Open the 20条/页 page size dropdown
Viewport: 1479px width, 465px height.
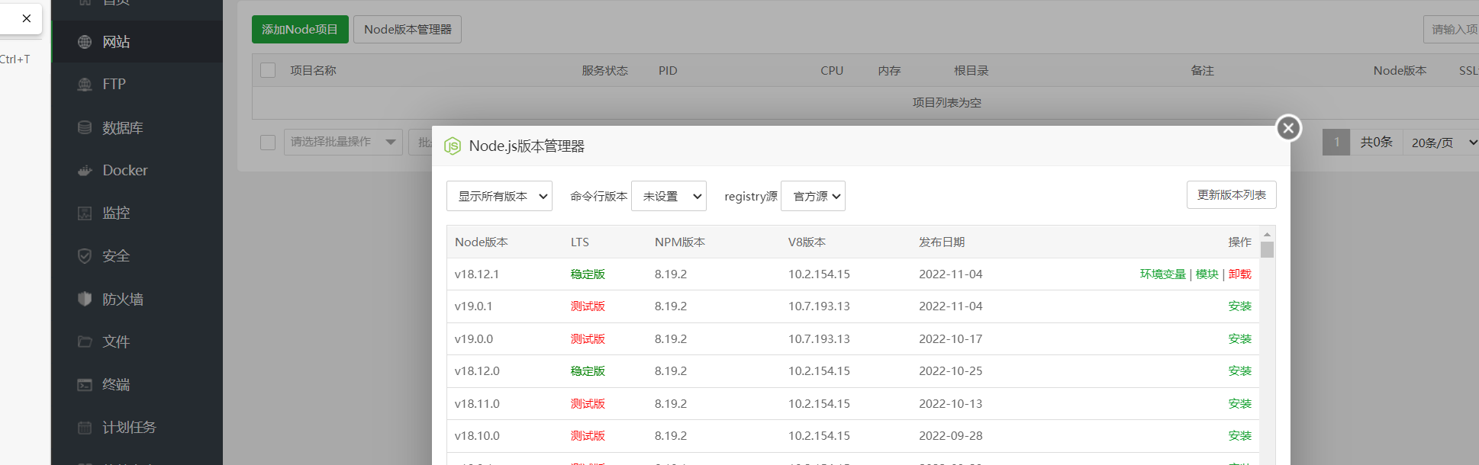click(1441, 143)
